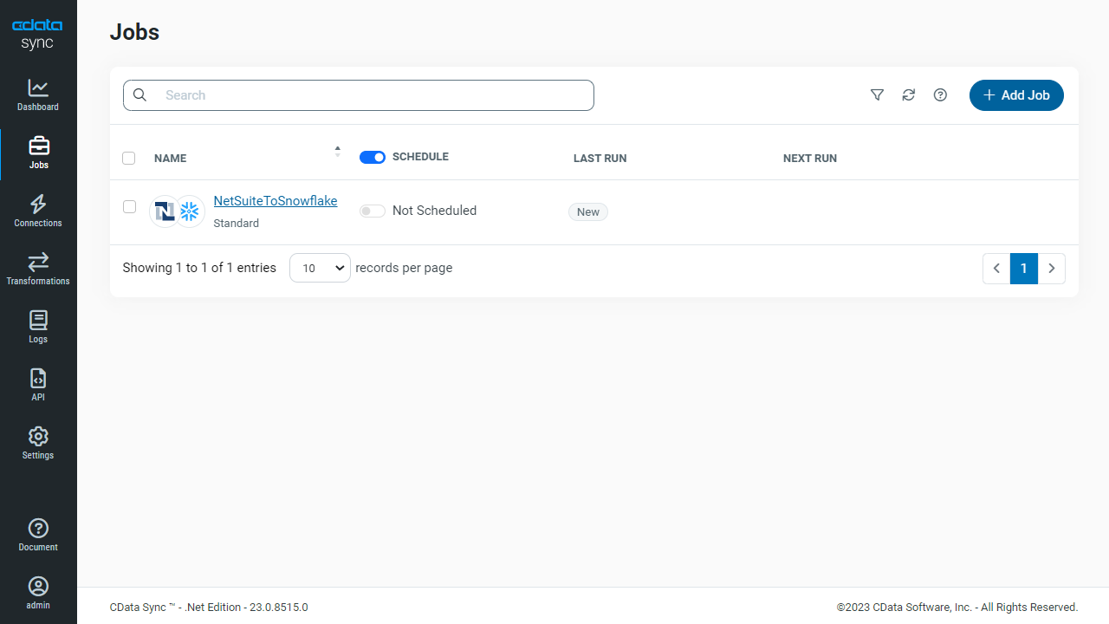Screen dimensions: 1109x624
Task: Open the Logs page
Action: click(38, 328)
